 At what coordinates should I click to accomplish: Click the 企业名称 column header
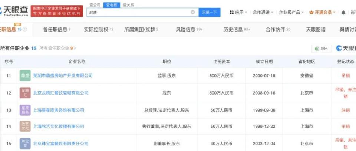tap(77, 62)
